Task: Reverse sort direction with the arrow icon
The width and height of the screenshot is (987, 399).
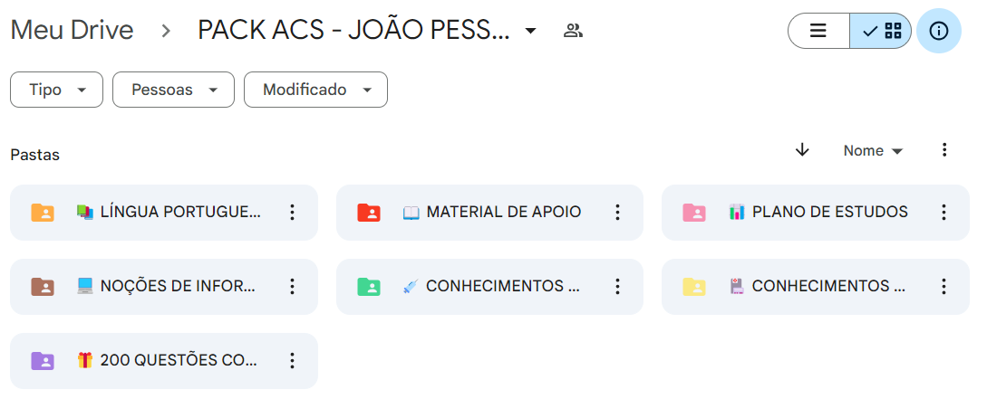Action: coord(801,150)
